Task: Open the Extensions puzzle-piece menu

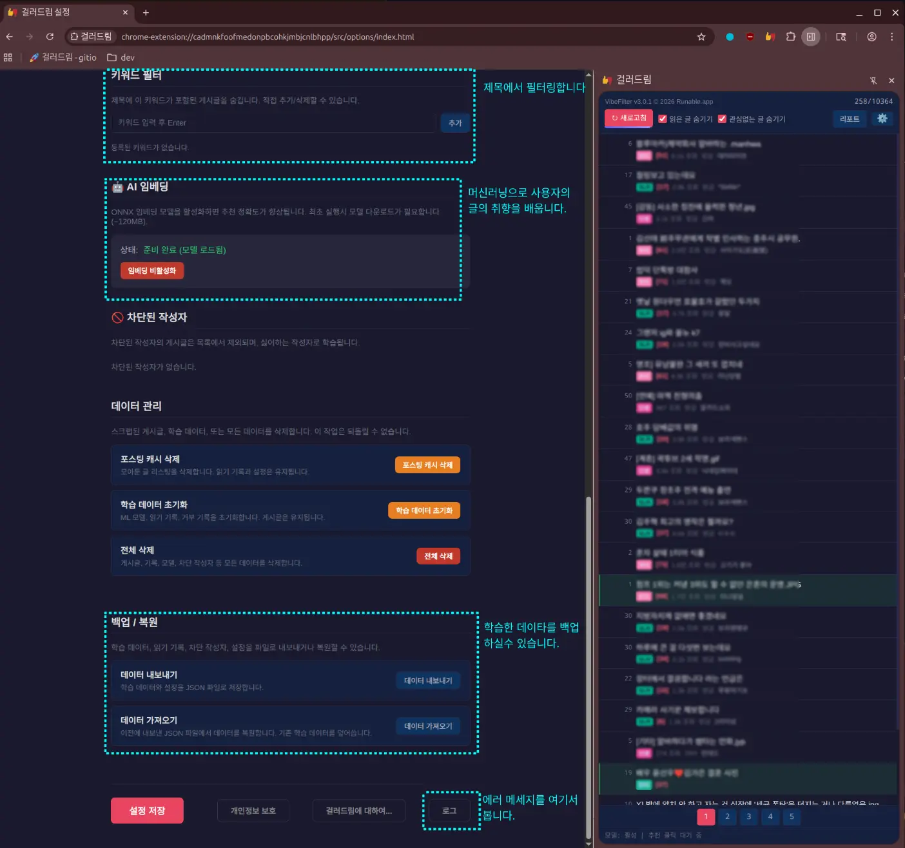Action: point(790,37)
